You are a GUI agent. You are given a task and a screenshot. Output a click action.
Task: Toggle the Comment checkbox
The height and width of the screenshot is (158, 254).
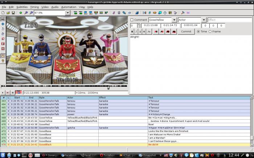pyautogui.click(x=132, y=20)
